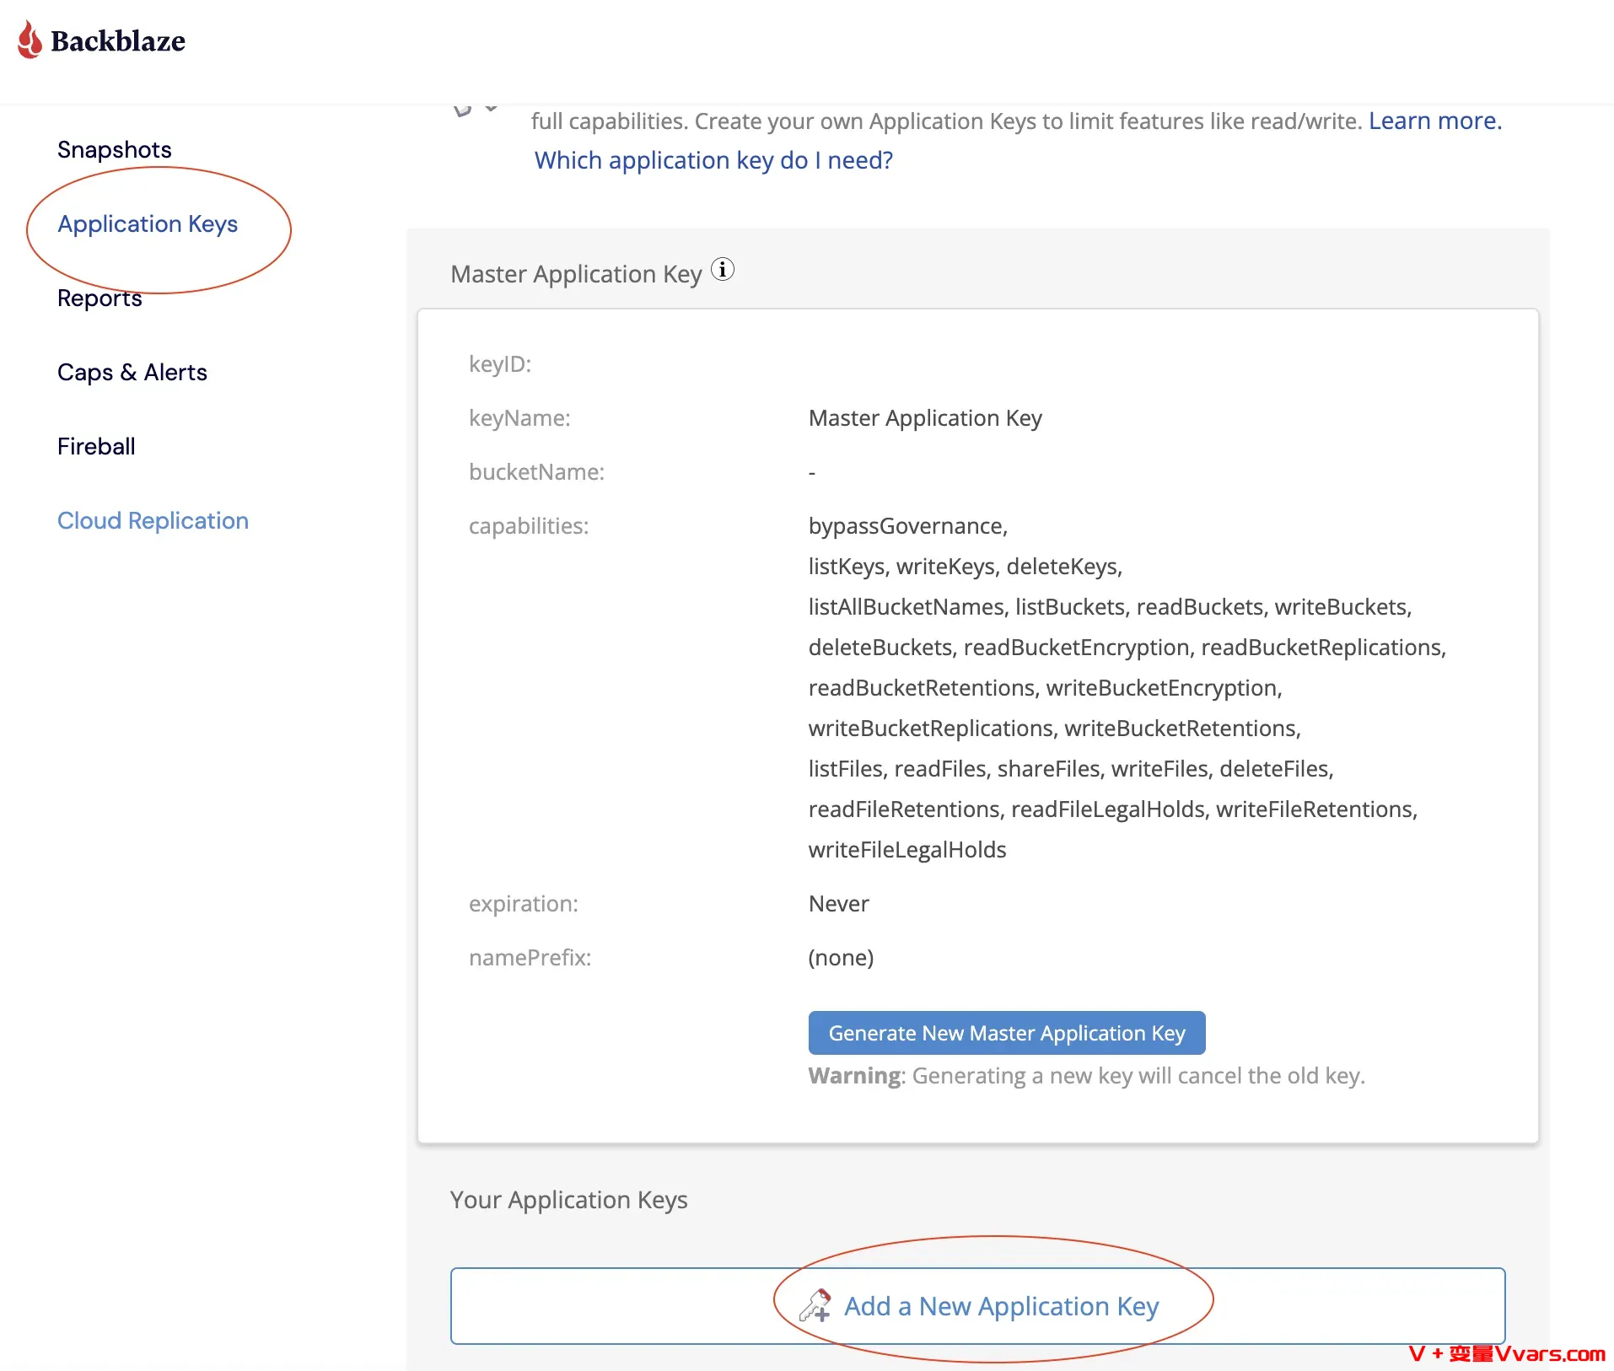Click the 'listFiles, readFiles, shareFiles' line
The width and height of the screenshot is (1614, 1371).
click(x=1071, y=769)
